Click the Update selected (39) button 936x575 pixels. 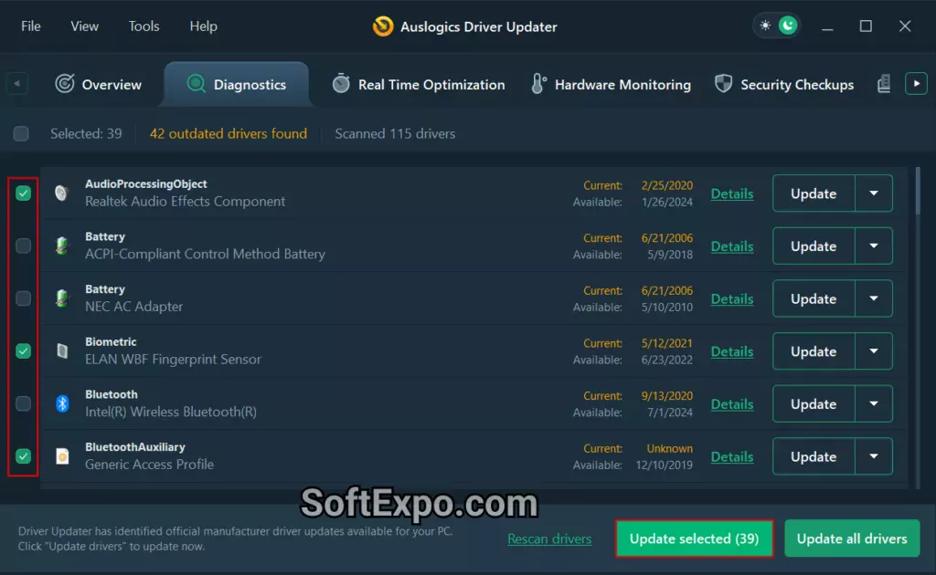click(694, 538)
